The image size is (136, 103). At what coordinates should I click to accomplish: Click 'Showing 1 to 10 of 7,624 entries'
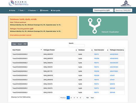[21, 97]
